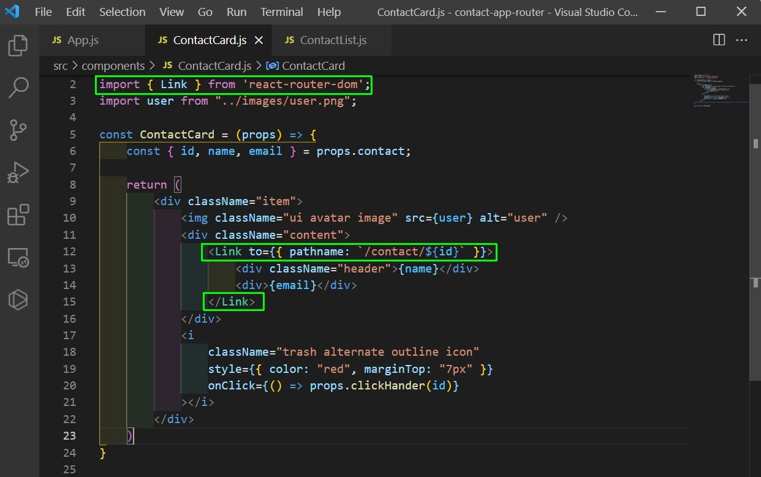The image size is (761, 477).
Task: Open the Search view in activity bar
Action: (x=18, y=88)
